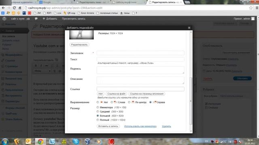Switch to сайтснуля.рф/www browser tab
This screenshot has height=145, width=259.
129,2
